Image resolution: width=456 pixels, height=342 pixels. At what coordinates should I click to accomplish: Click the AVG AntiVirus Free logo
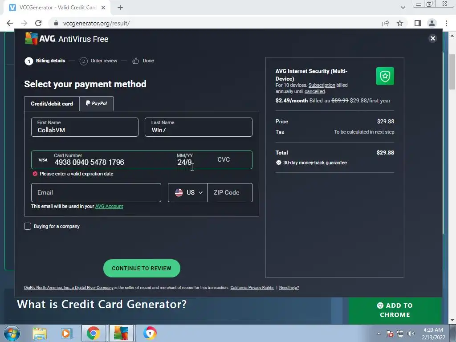67,39
